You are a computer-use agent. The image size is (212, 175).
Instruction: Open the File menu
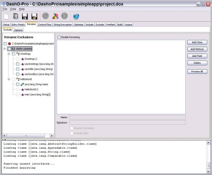[5, 9]
